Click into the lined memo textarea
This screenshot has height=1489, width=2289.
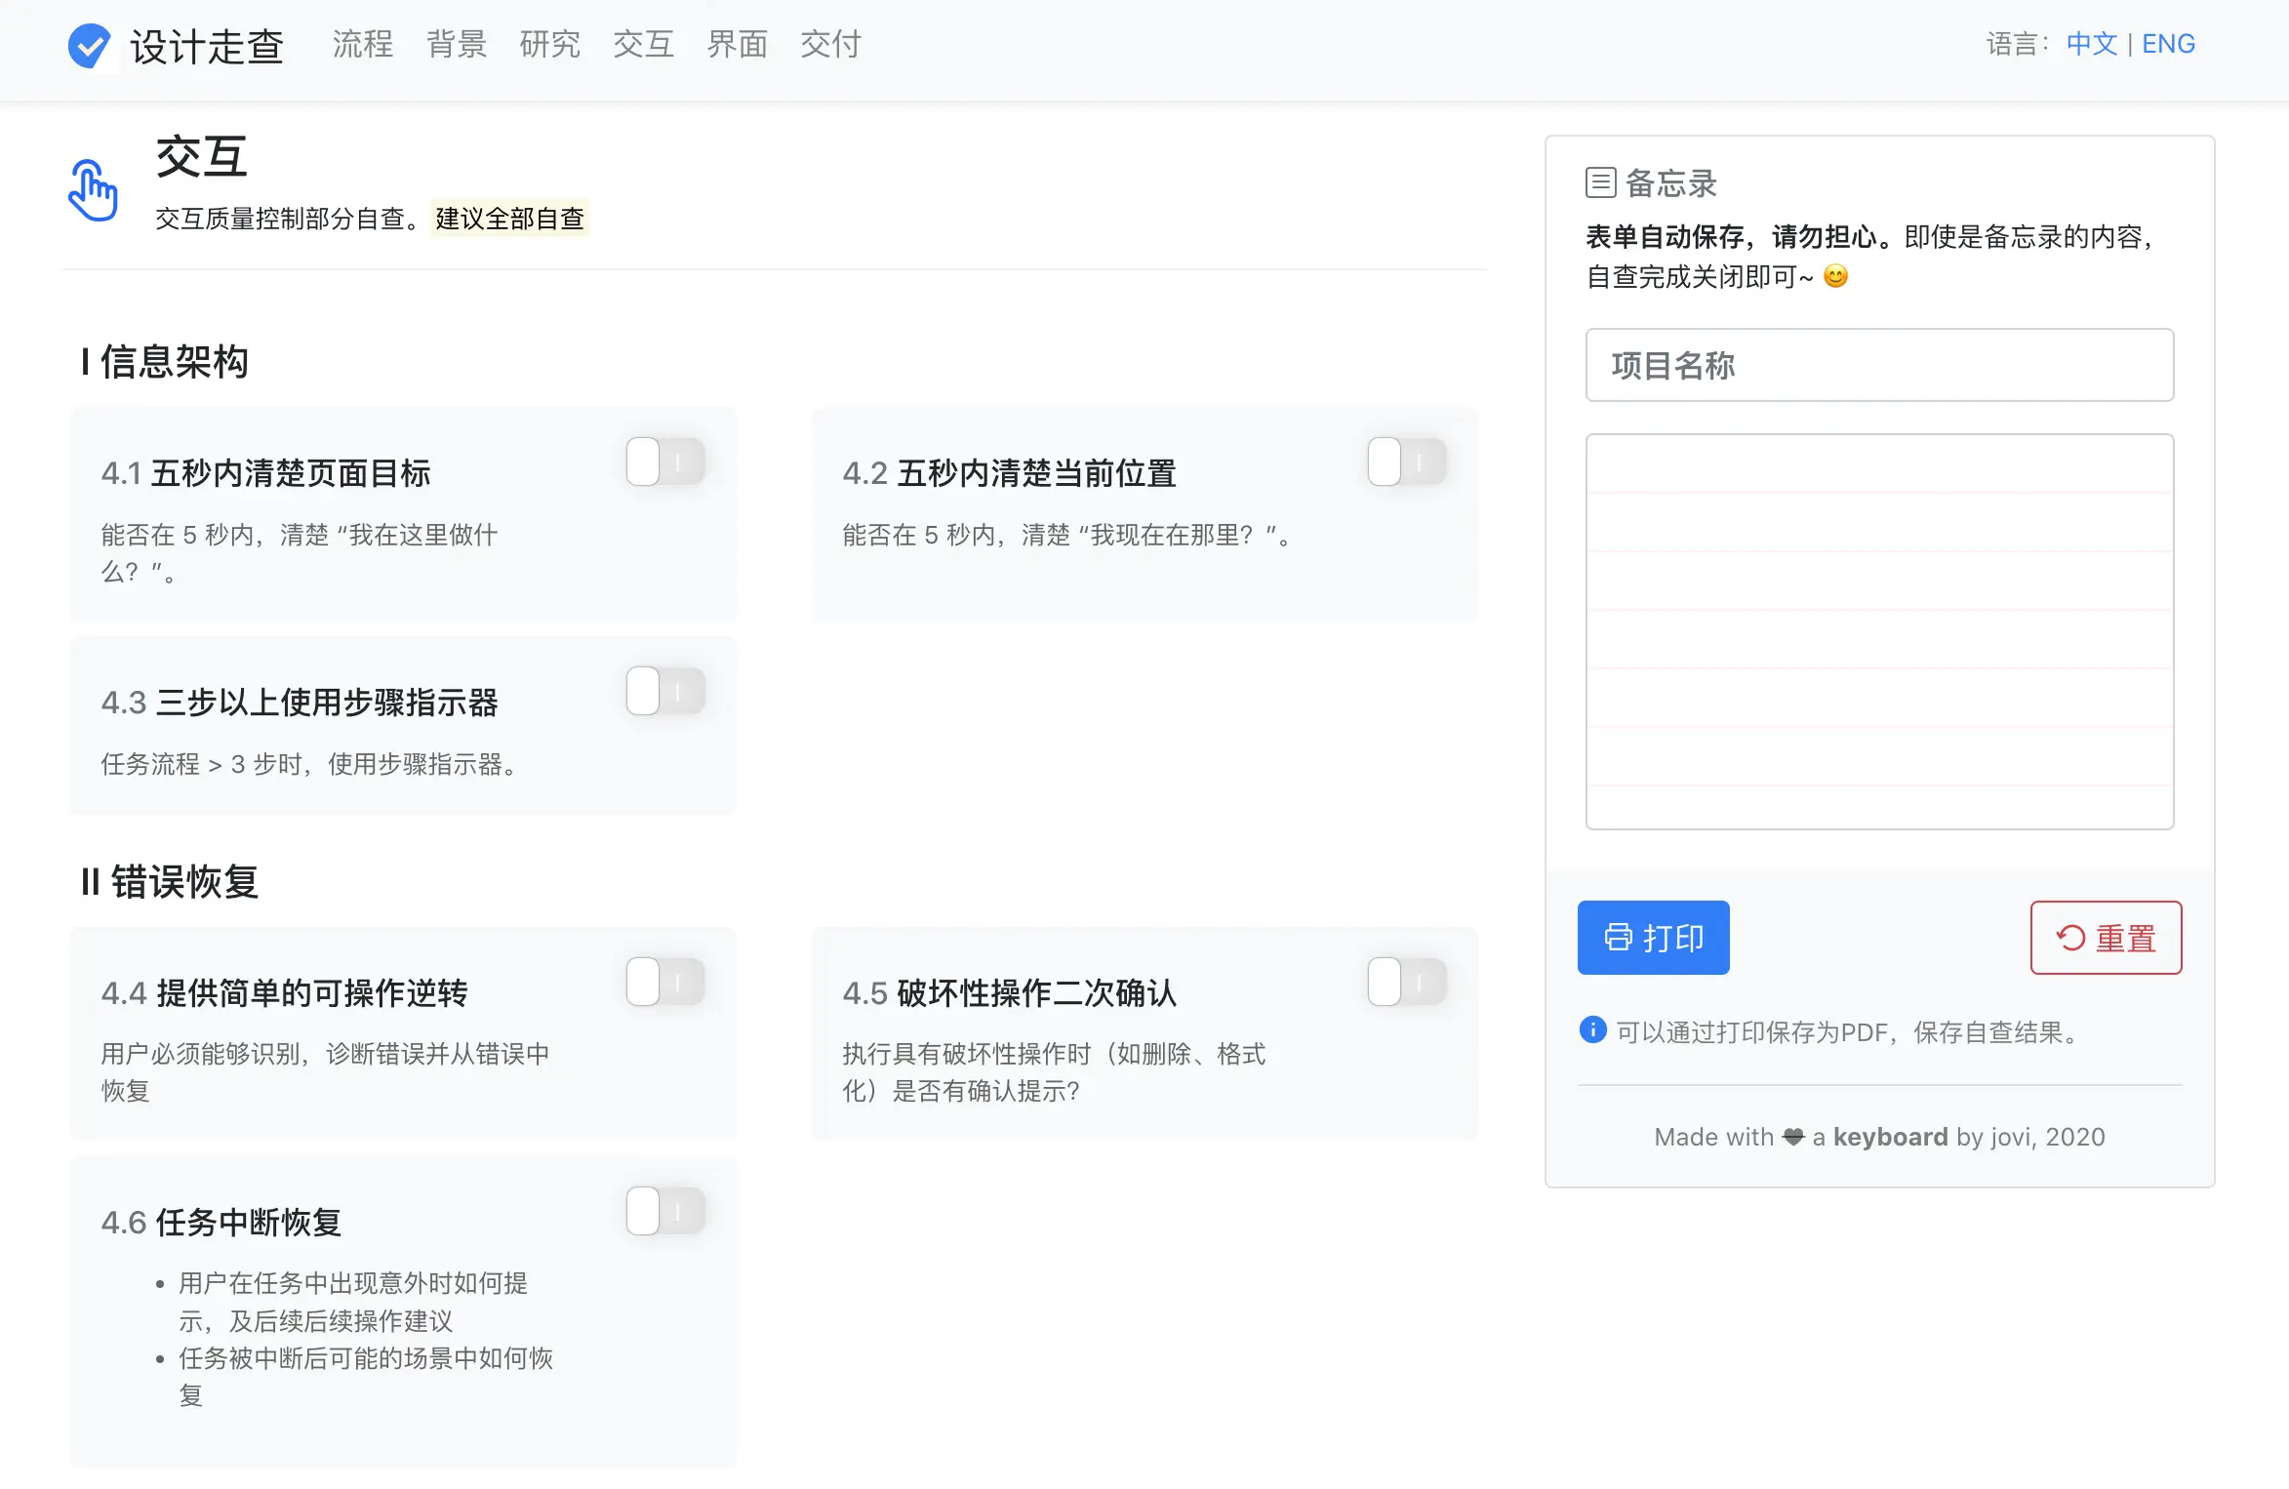[1879, 631]
